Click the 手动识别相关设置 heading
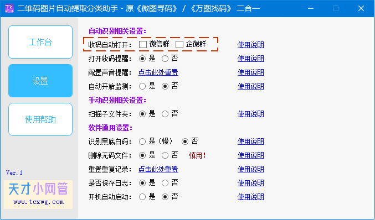 tap(117, 100)
